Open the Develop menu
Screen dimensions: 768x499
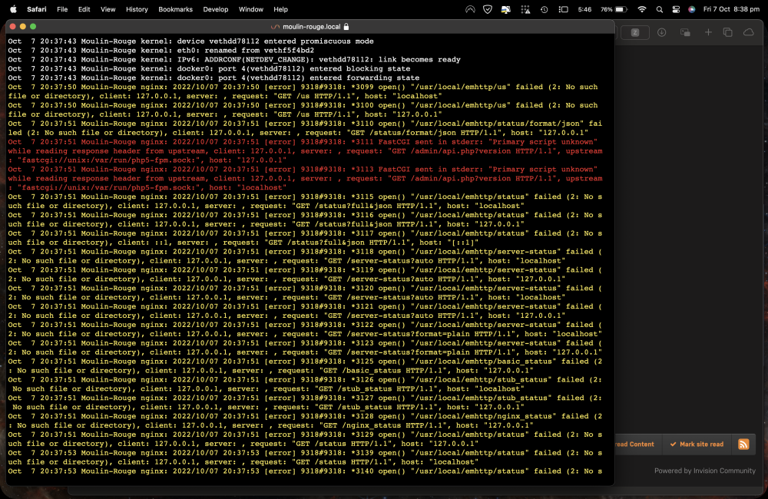coord(216,9)
